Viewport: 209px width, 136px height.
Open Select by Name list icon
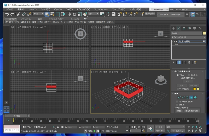[52, 14]
